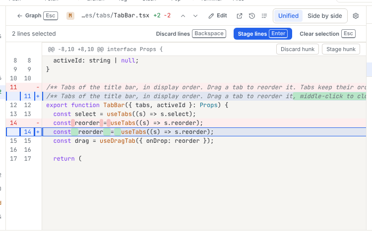The image size is (372, 236).
Task: Click line 'export function TabBar'
Action: [x=204, y=105]
